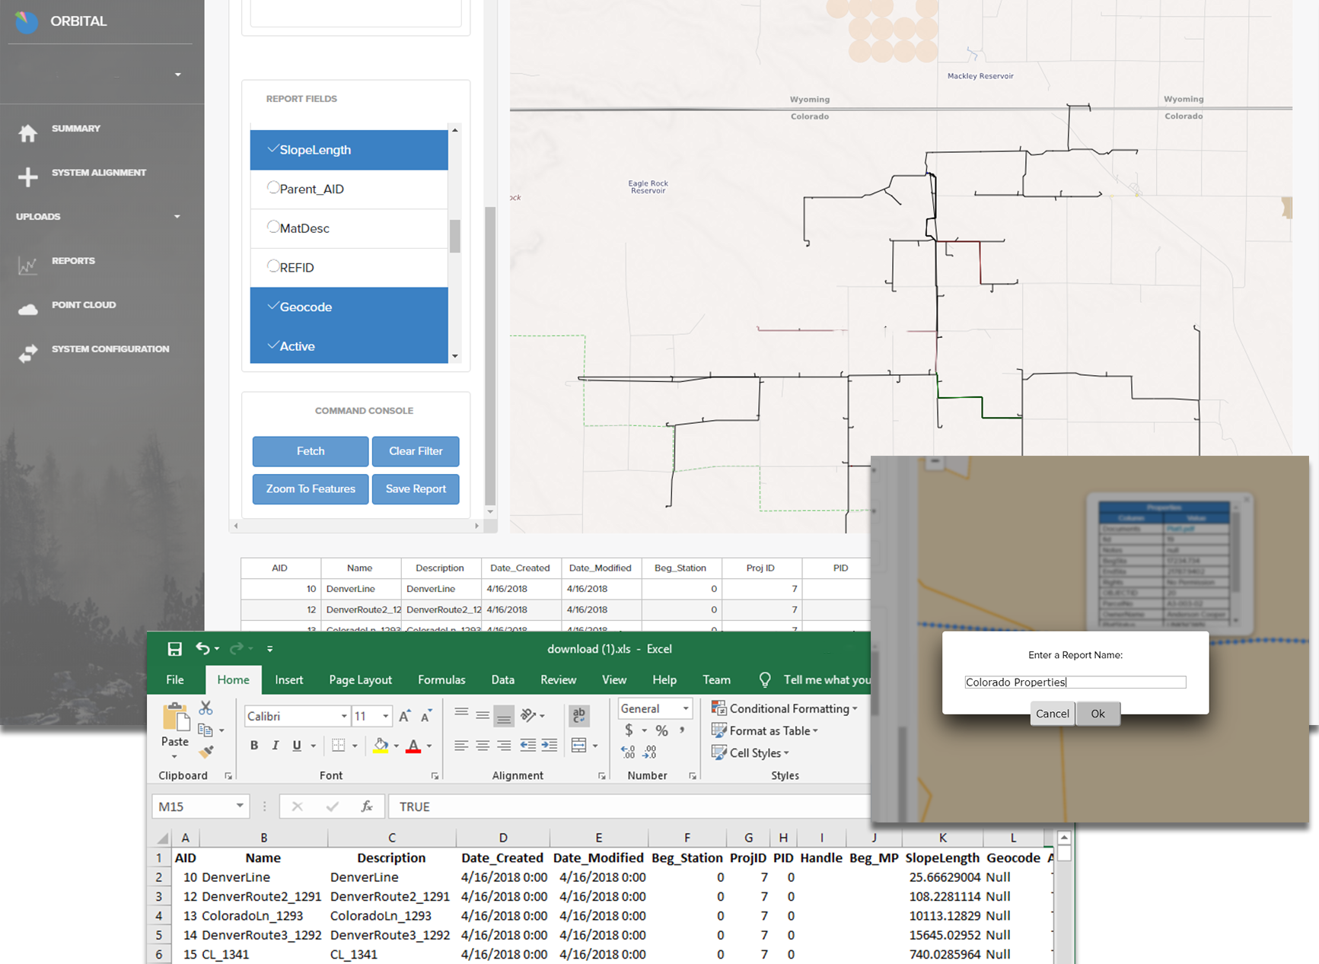Toggle Underline formatting in Excel
The width and height of the screenshot is (1319, 964).
296,746
